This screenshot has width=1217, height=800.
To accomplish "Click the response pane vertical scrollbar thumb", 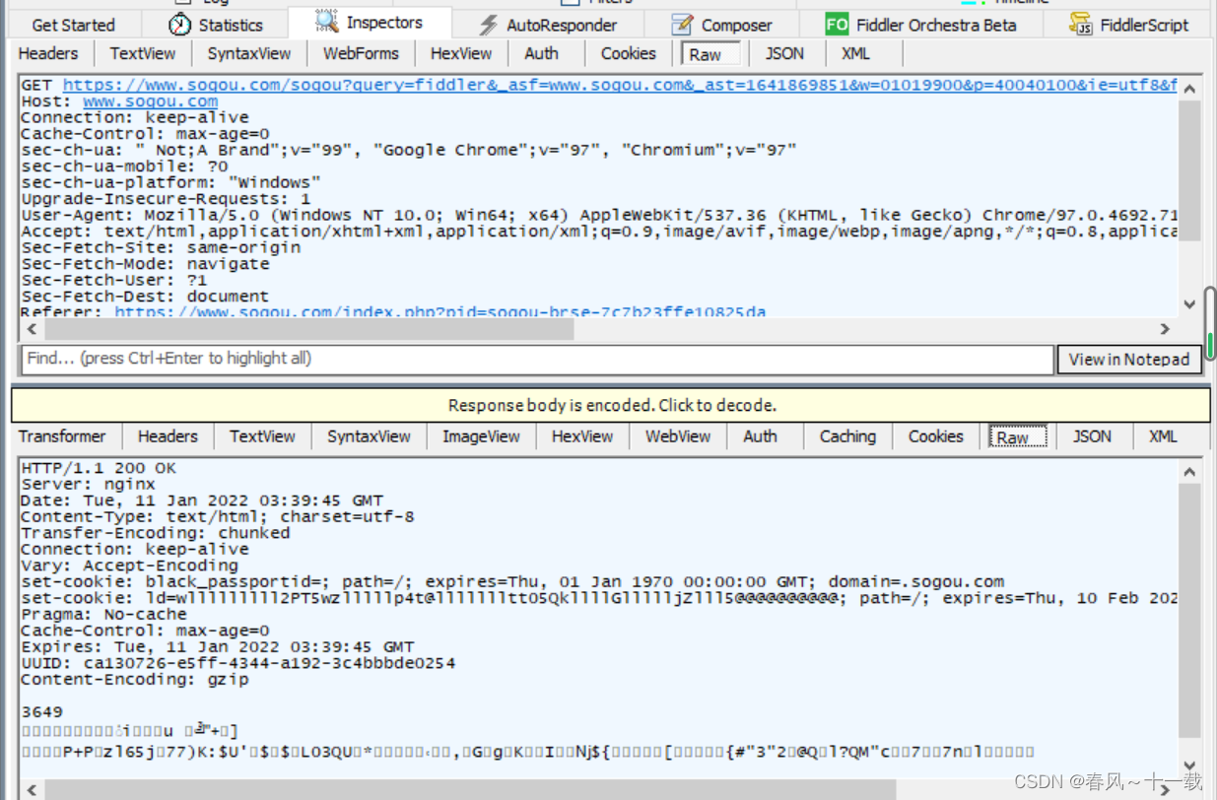I will 1189,611.
